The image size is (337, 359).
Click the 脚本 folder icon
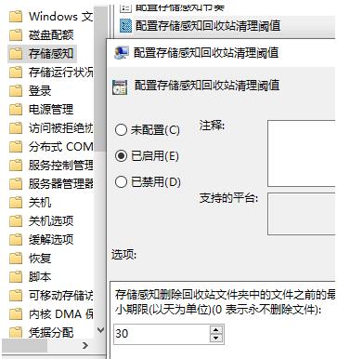[16, 277]
